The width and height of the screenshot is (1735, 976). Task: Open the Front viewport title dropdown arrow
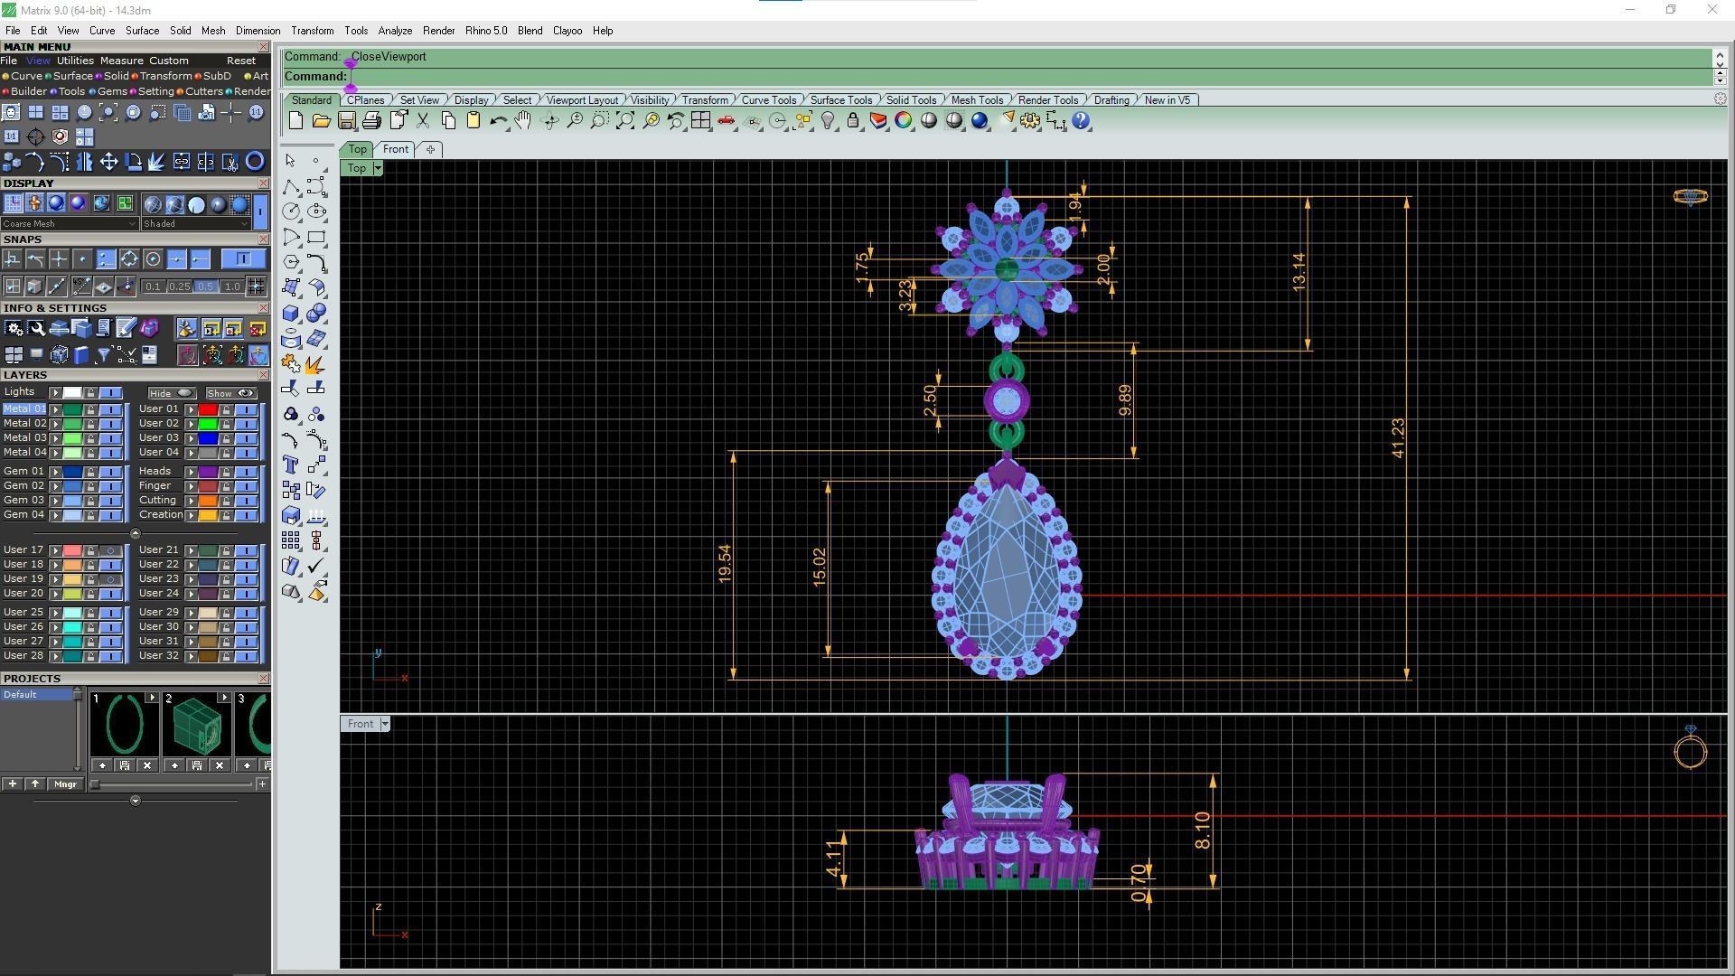pos(384,724)
